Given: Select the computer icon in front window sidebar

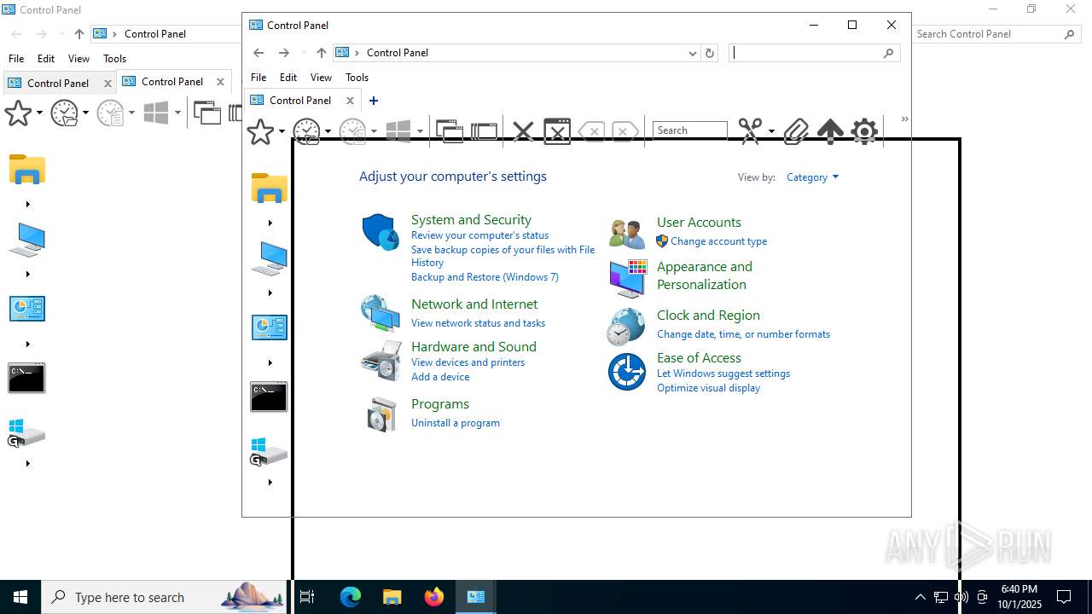Looking at the screenshot, I should (269, 258).
